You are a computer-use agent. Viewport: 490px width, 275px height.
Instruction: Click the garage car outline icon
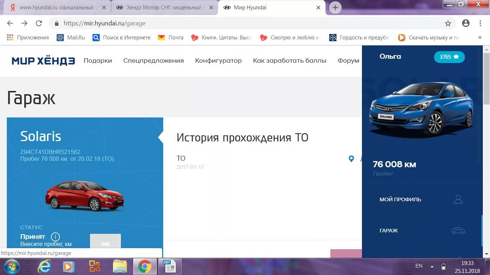(458, 231)
